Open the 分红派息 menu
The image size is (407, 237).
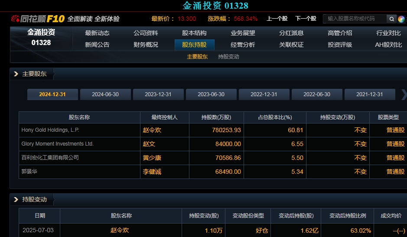click(291, 33)
